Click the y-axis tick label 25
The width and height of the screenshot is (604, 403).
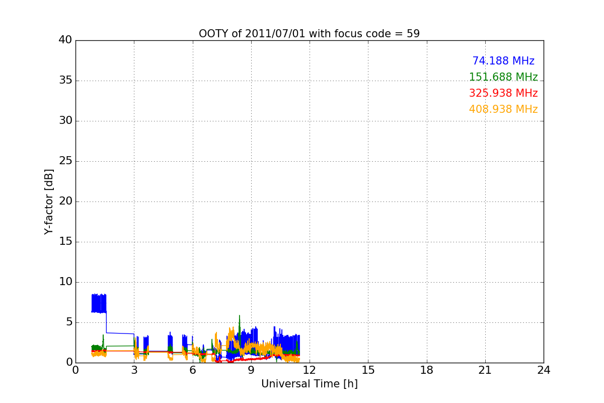tap(65, 161)
